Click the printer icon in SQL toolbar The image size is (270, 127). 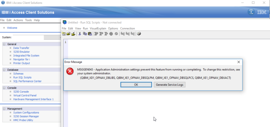pos(139,34)
